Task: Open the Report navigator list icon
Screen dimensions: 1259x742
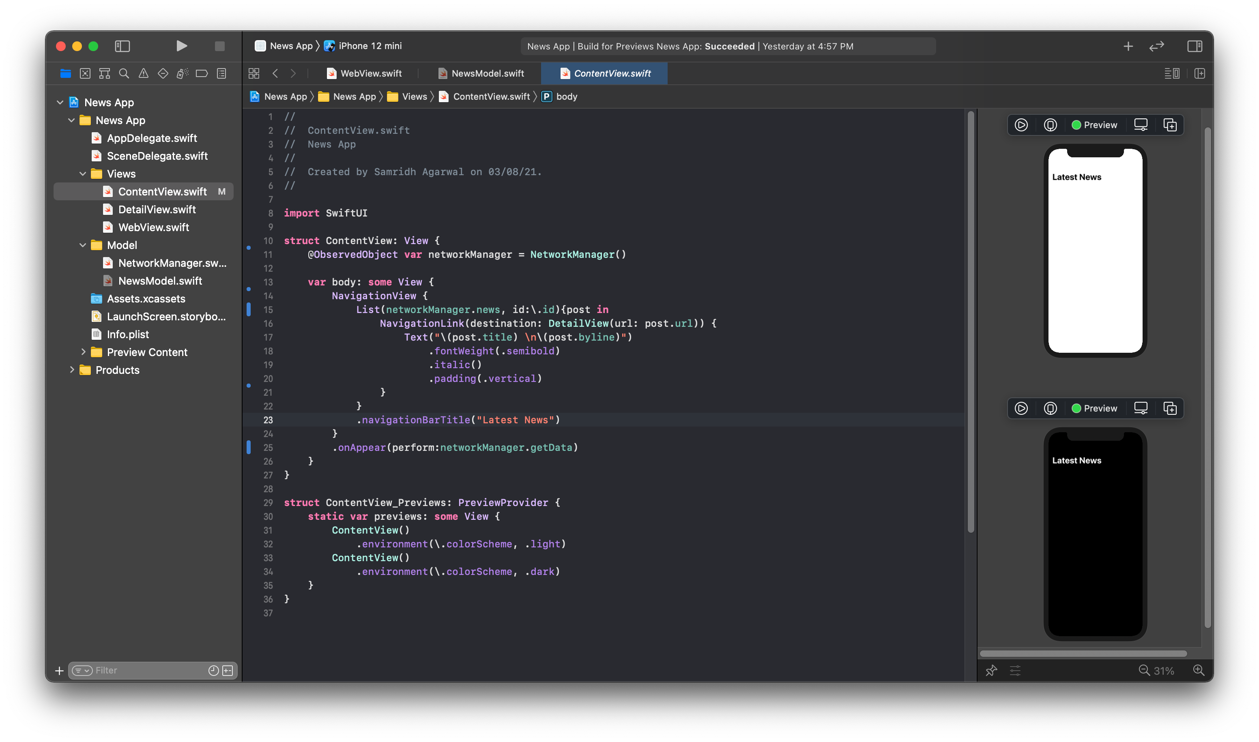Action: click(220, 73)
